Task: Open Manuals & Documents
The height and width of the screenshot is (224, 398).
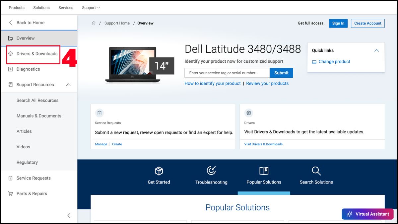Action: coord(39,116)
